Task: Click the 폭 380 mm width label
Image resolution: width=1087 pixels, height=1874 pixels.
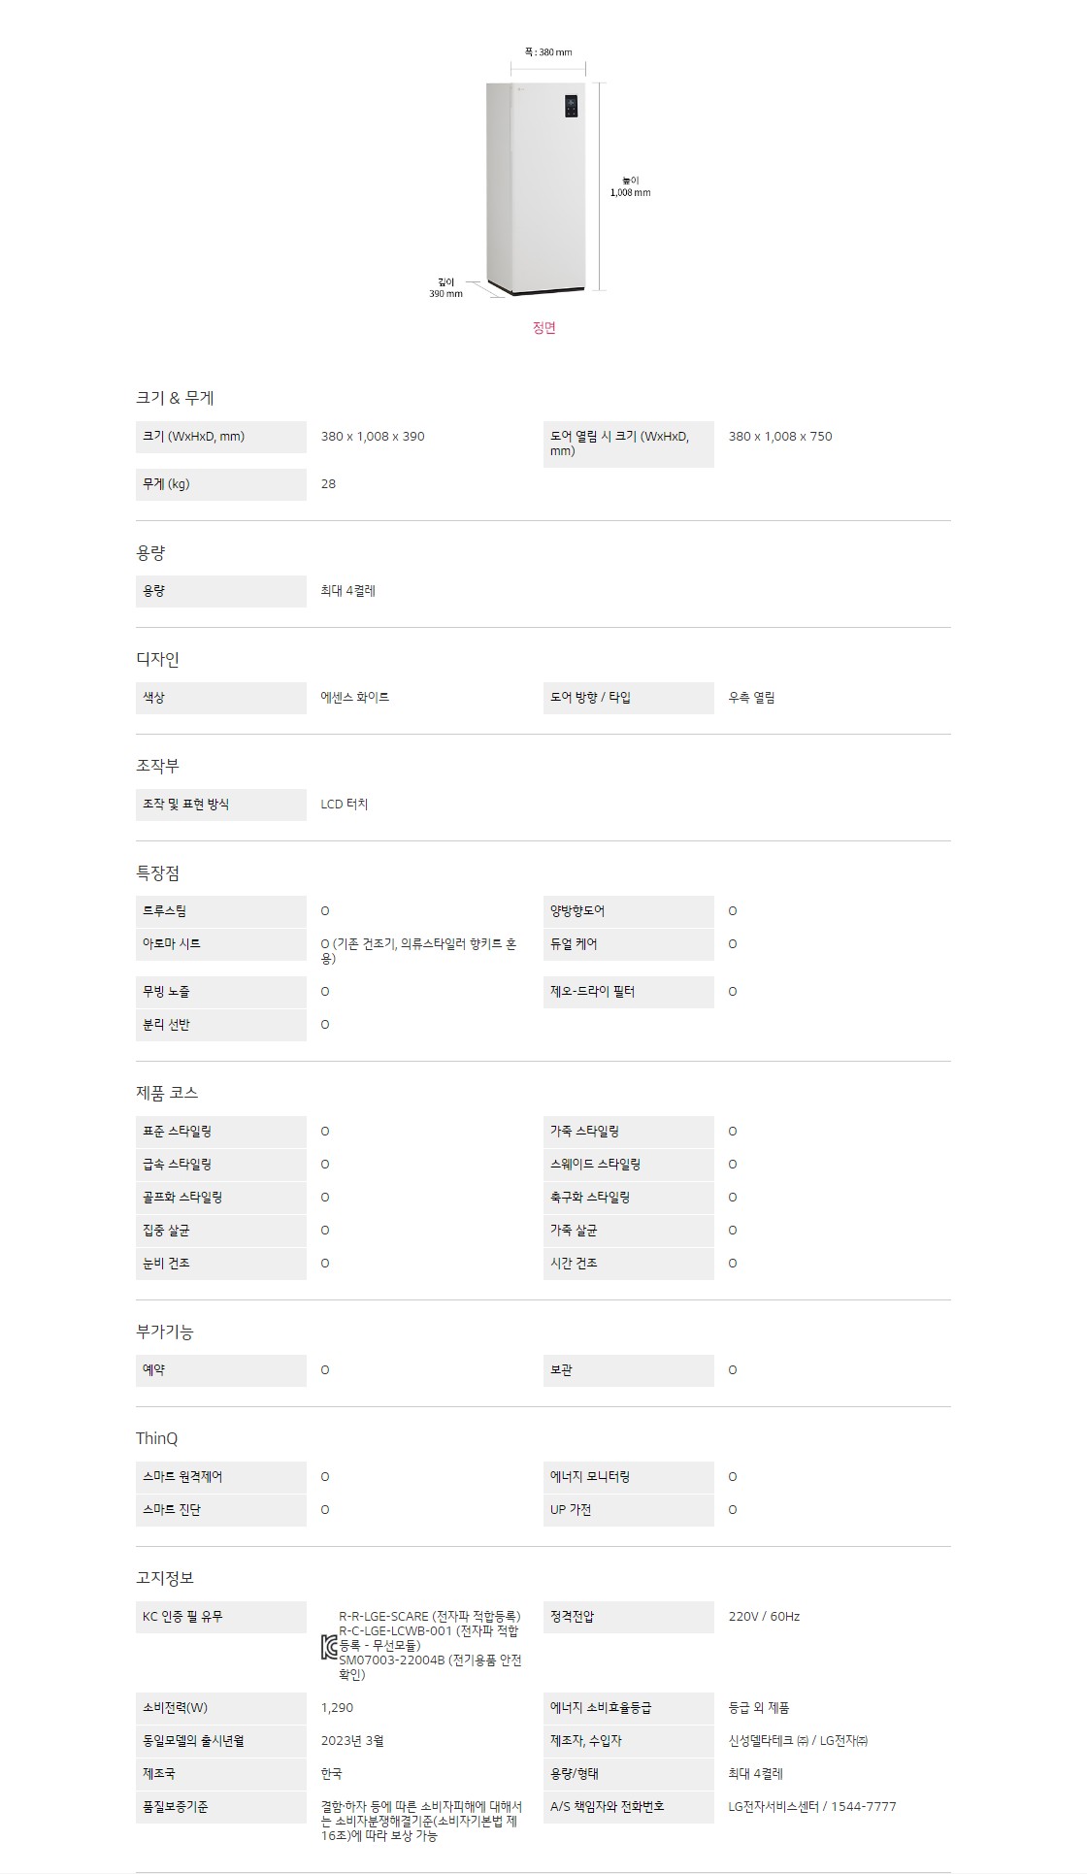Action: pyautogui.click(x=547, y=52)
